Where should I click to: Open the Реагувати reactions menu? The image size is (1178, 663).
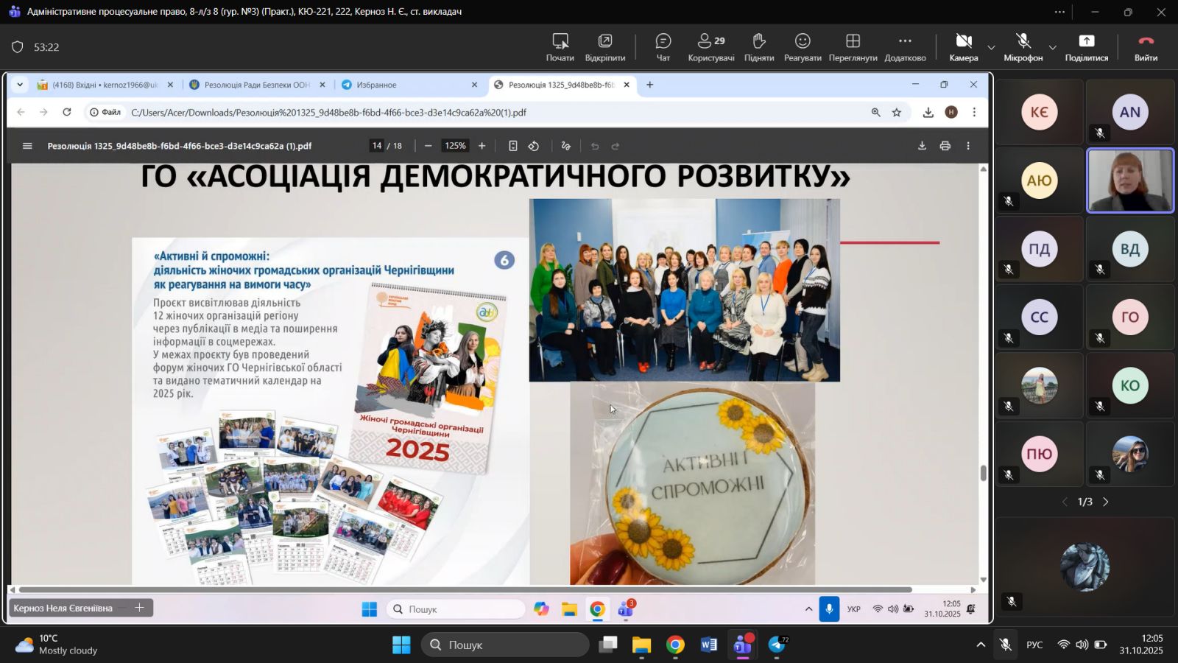point(803,46)
